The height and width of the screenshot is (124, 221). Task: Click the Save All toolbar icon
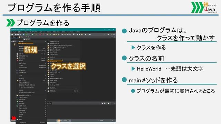(x=18, y=34)
